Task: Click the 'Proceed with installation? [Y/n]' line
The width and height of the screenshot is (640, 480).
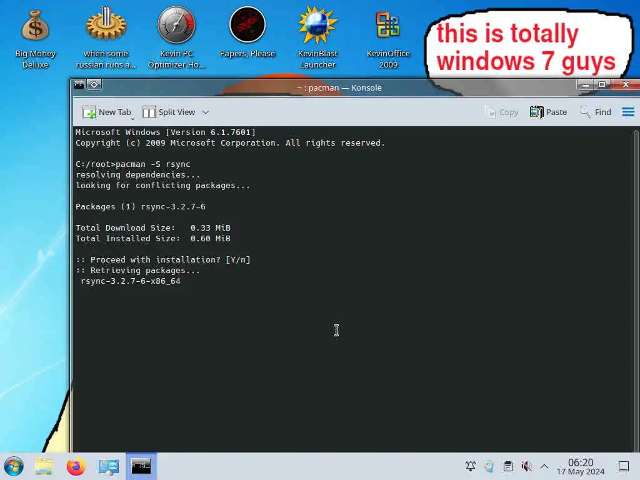Action: [x=163, y=259]
